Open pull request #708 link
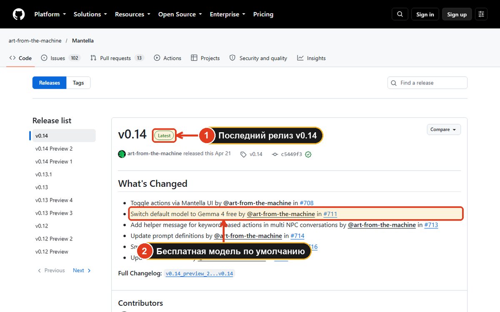Screen dimensions: 500x312 click(x=306, y=203)
